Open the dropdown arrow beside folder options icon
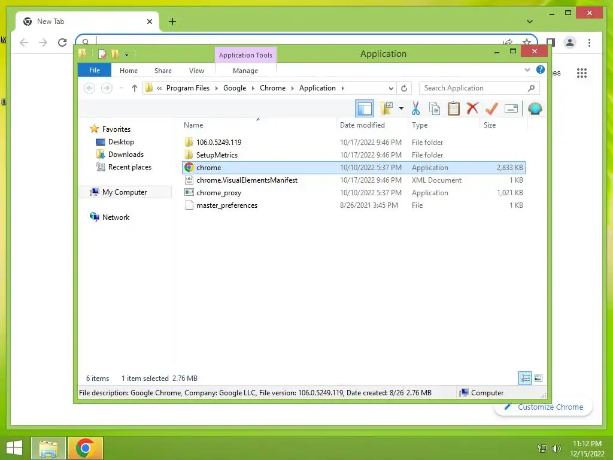613x460 pixels. pyautogui.click(x=401, y=108)
